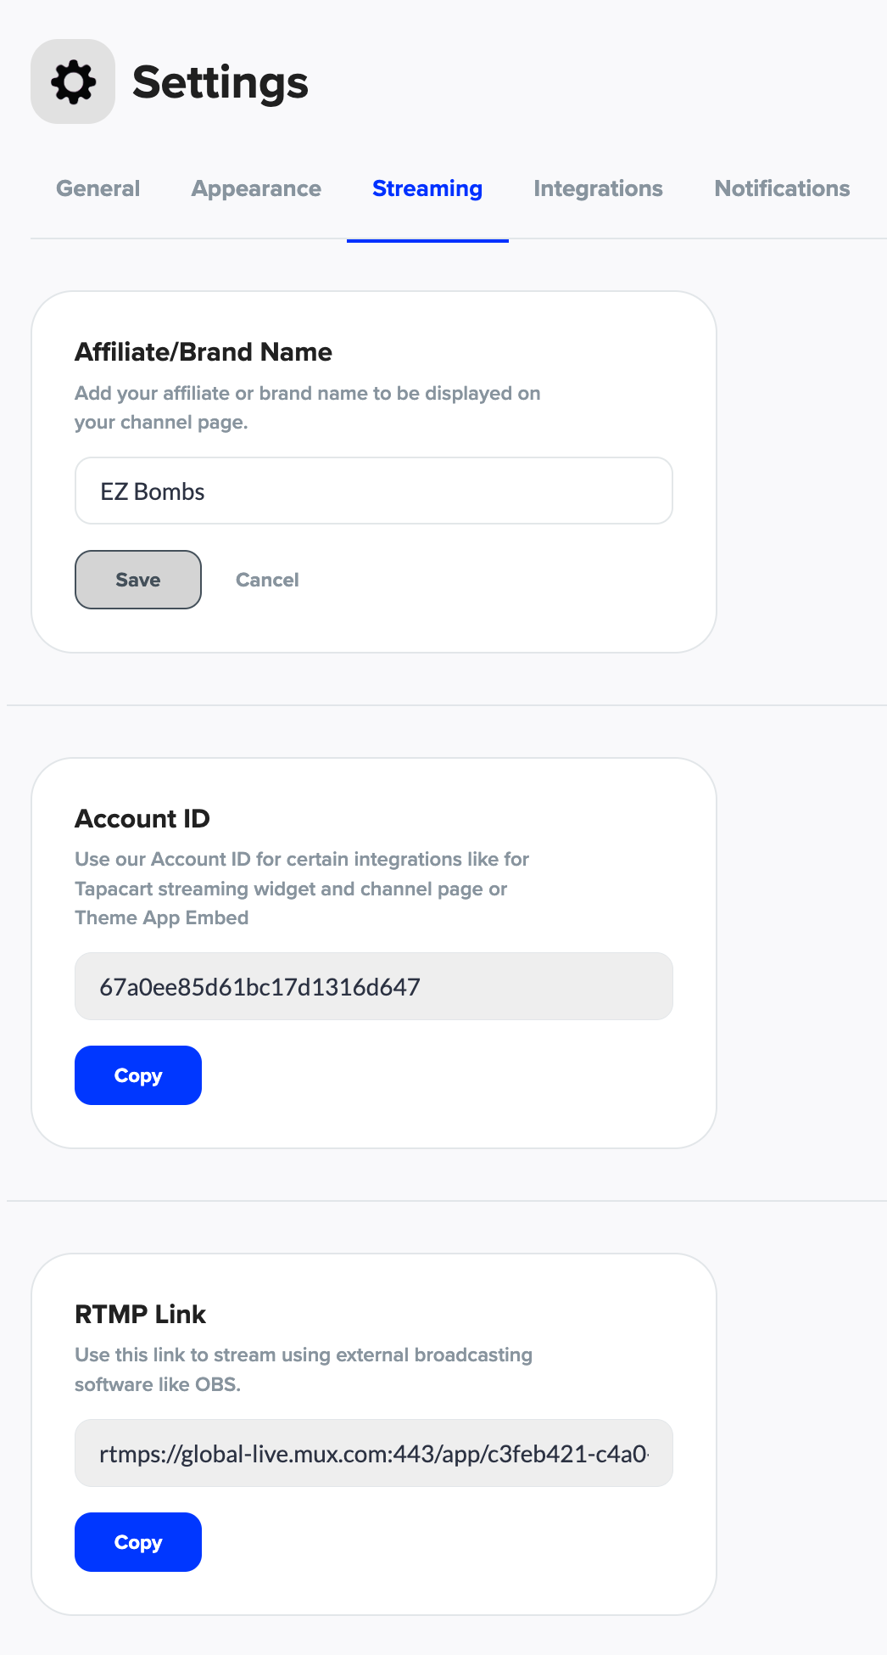The width and height of the screenshot is (887, 1655).
Task: Focus the EZ Bombs brand name field
Action: click(x=373, y=491)
